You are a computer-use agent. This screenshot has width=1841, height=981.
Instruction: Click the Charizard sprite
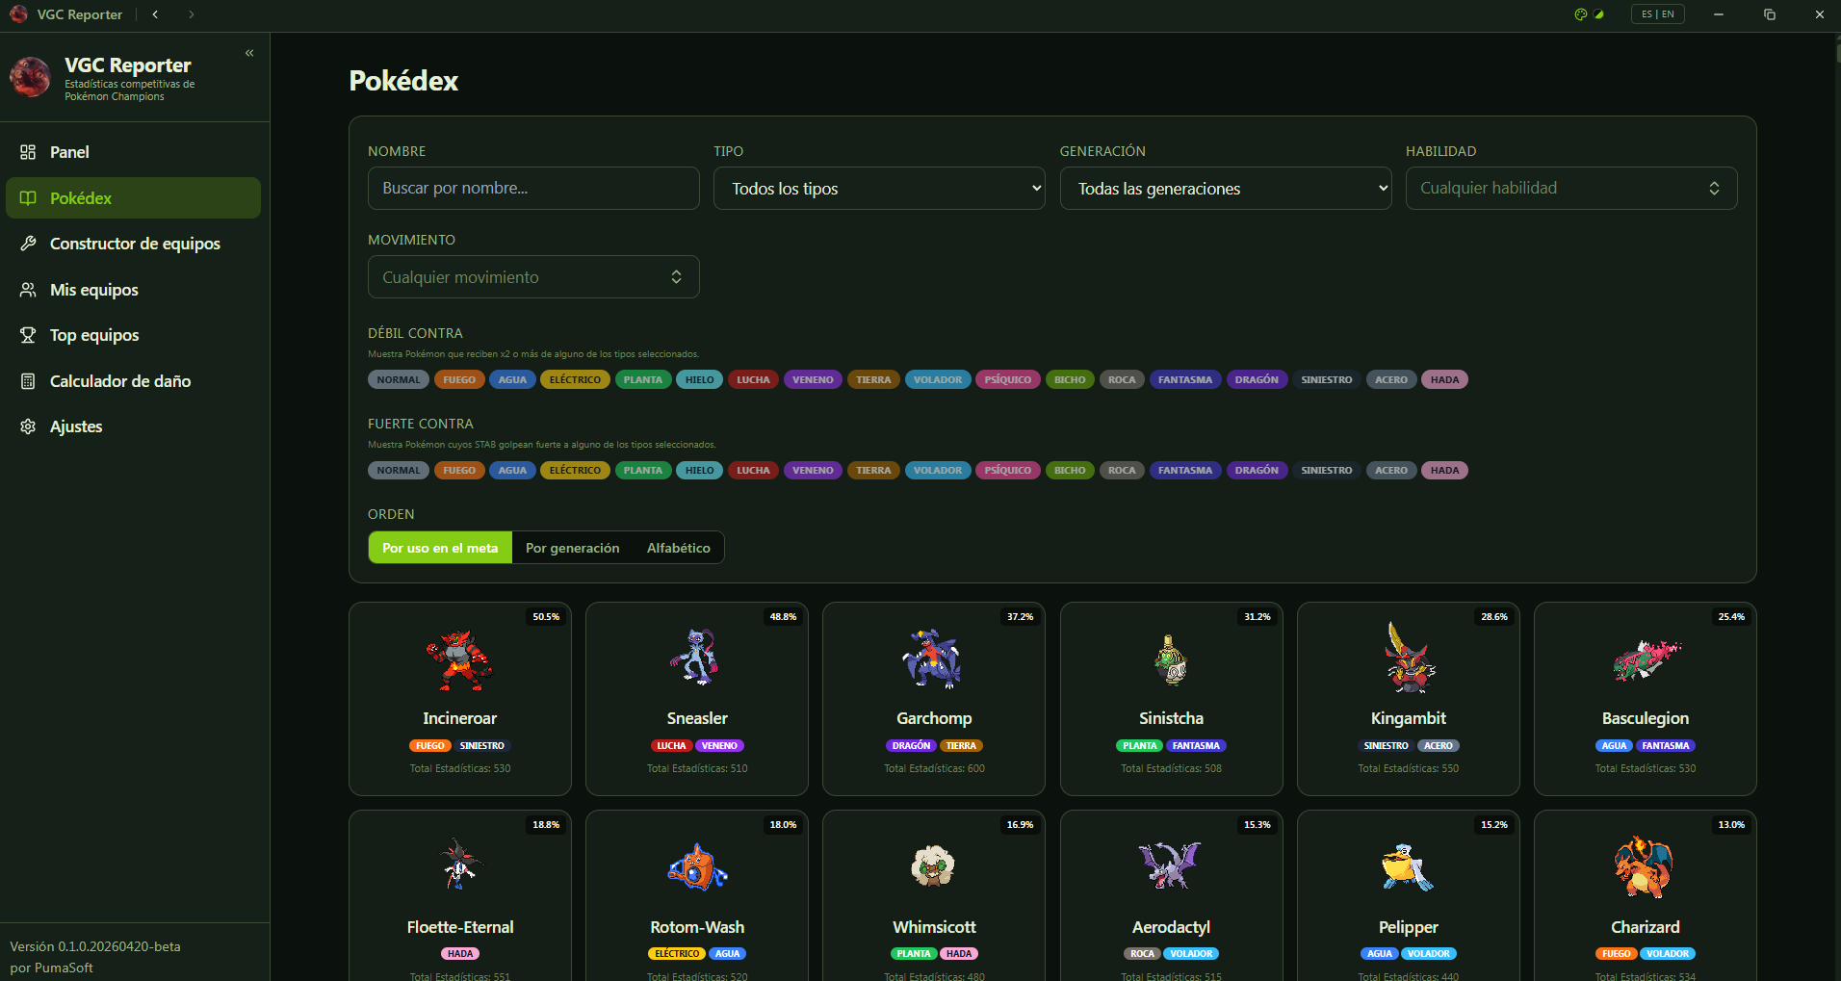click(x=1645, y=866)
